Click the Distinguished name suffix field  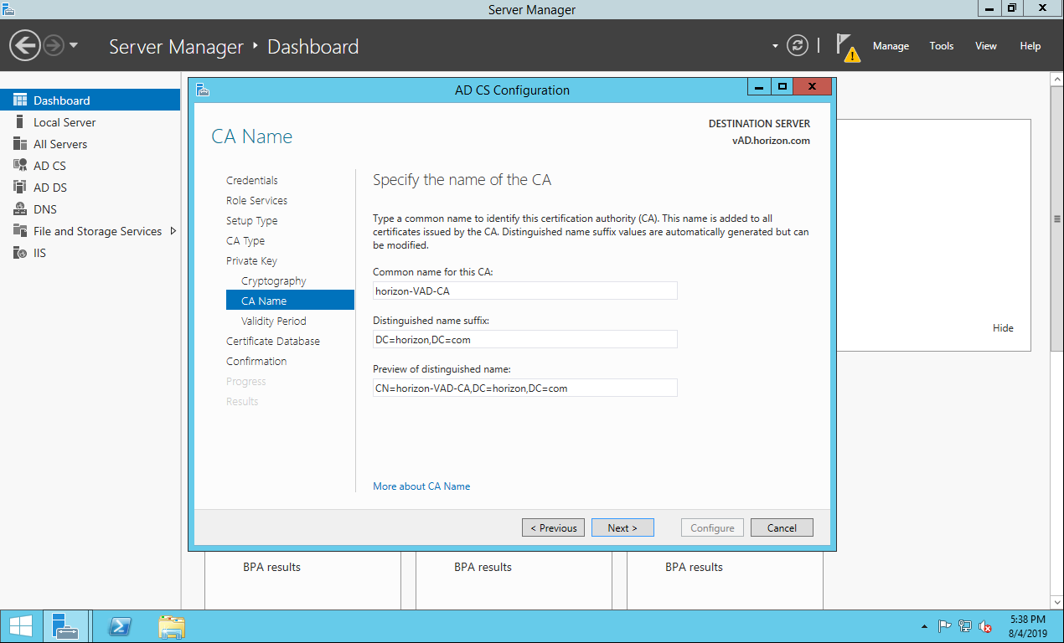point(525,339)
